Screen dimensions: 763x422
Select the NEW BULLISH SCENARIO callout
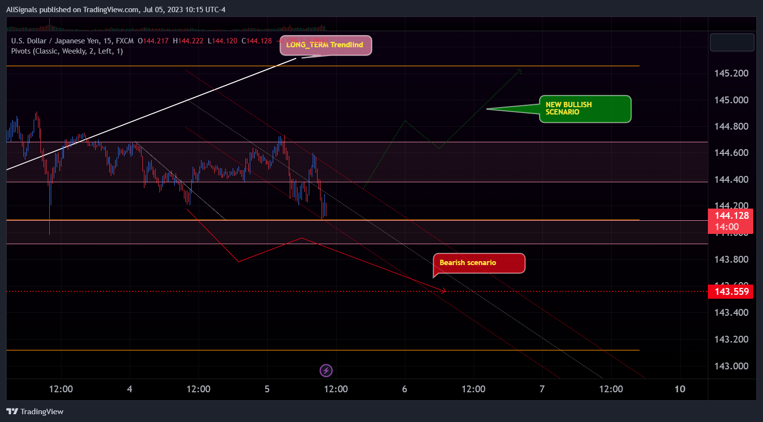(585, 109)
